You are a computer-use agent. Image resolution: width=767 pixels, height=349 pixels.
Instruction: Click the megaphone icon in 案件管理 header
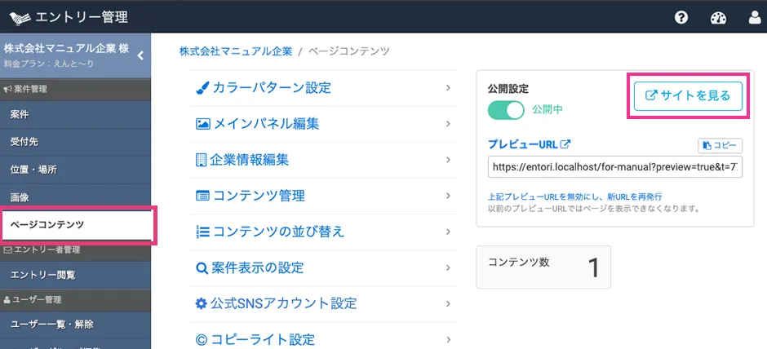7,89
